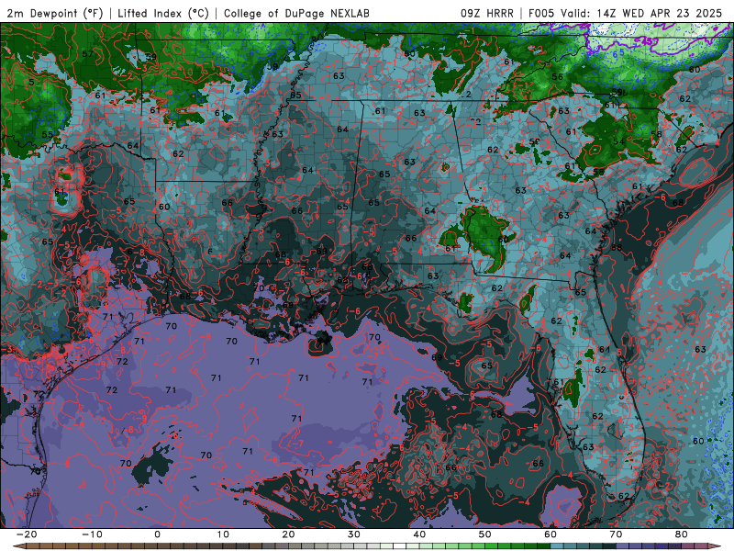Click the 'F005 Valid: 14Z WED APR 23 2025' text
The height and width of the screenshot is (551, 734).
click(x=625, y=13)
